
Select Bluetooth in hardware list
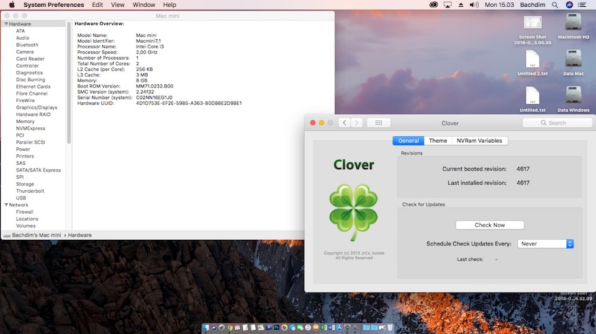(27, 45)
